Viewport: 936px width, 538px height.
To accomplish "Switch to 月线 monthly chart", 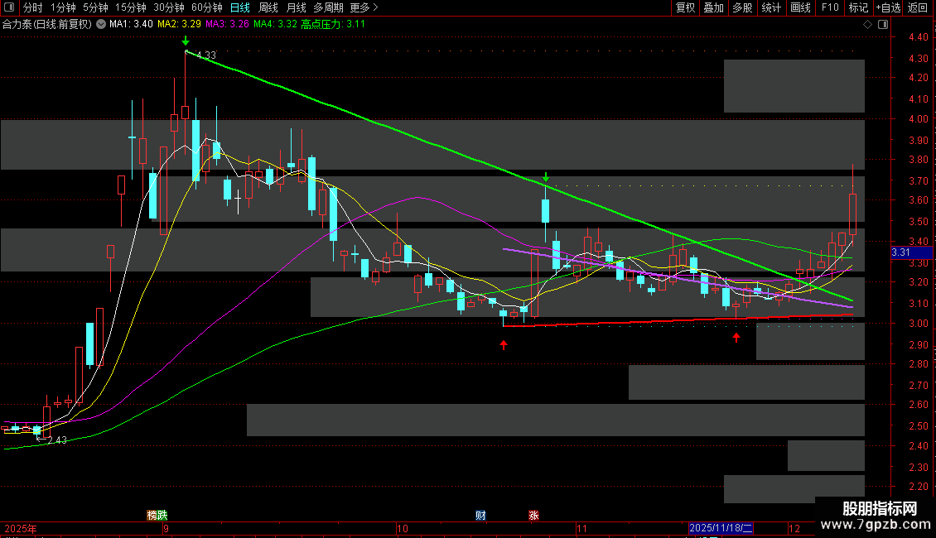I will pos(296,7).
